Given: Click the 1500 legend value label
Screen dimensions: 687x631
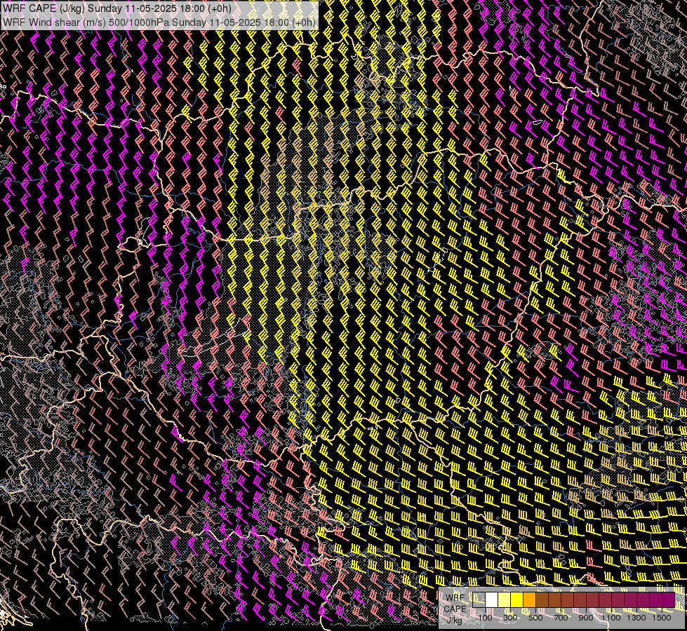Looking at the screenshot, I should tap(662, 618).
